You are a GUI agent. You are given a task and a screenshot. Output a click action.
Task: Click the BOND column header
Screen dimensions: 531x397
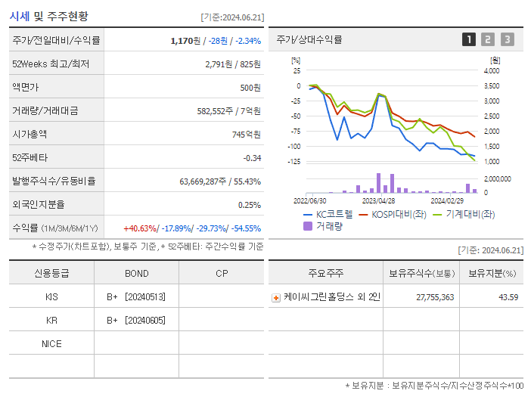(x=136, y=274)
